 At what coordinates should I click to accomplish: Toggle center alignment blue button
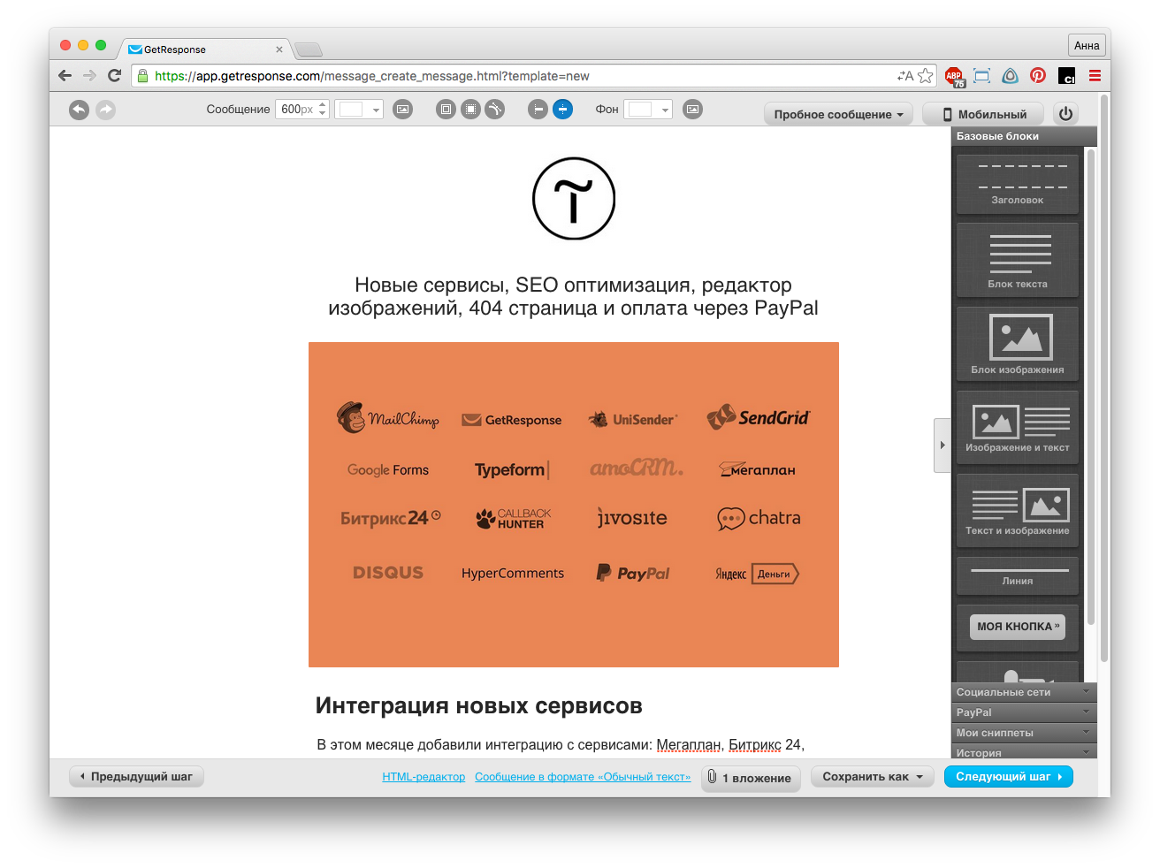pos(562,110)
